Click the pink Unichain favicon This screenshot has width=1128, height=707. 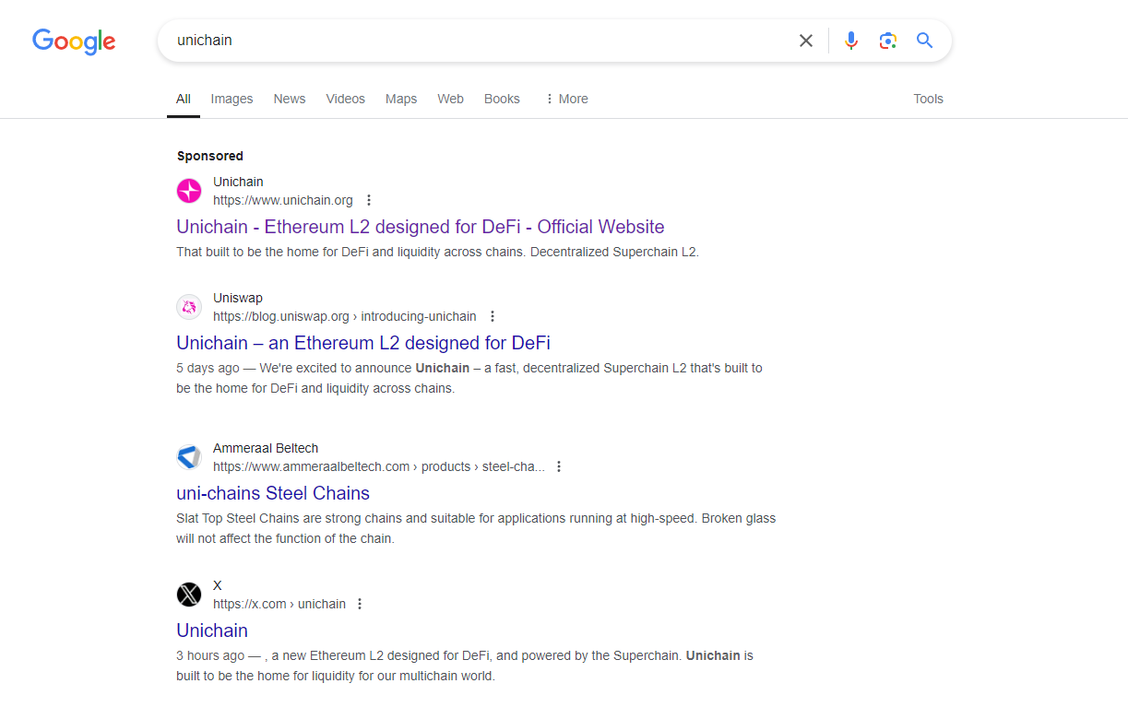tap(189, 191)
